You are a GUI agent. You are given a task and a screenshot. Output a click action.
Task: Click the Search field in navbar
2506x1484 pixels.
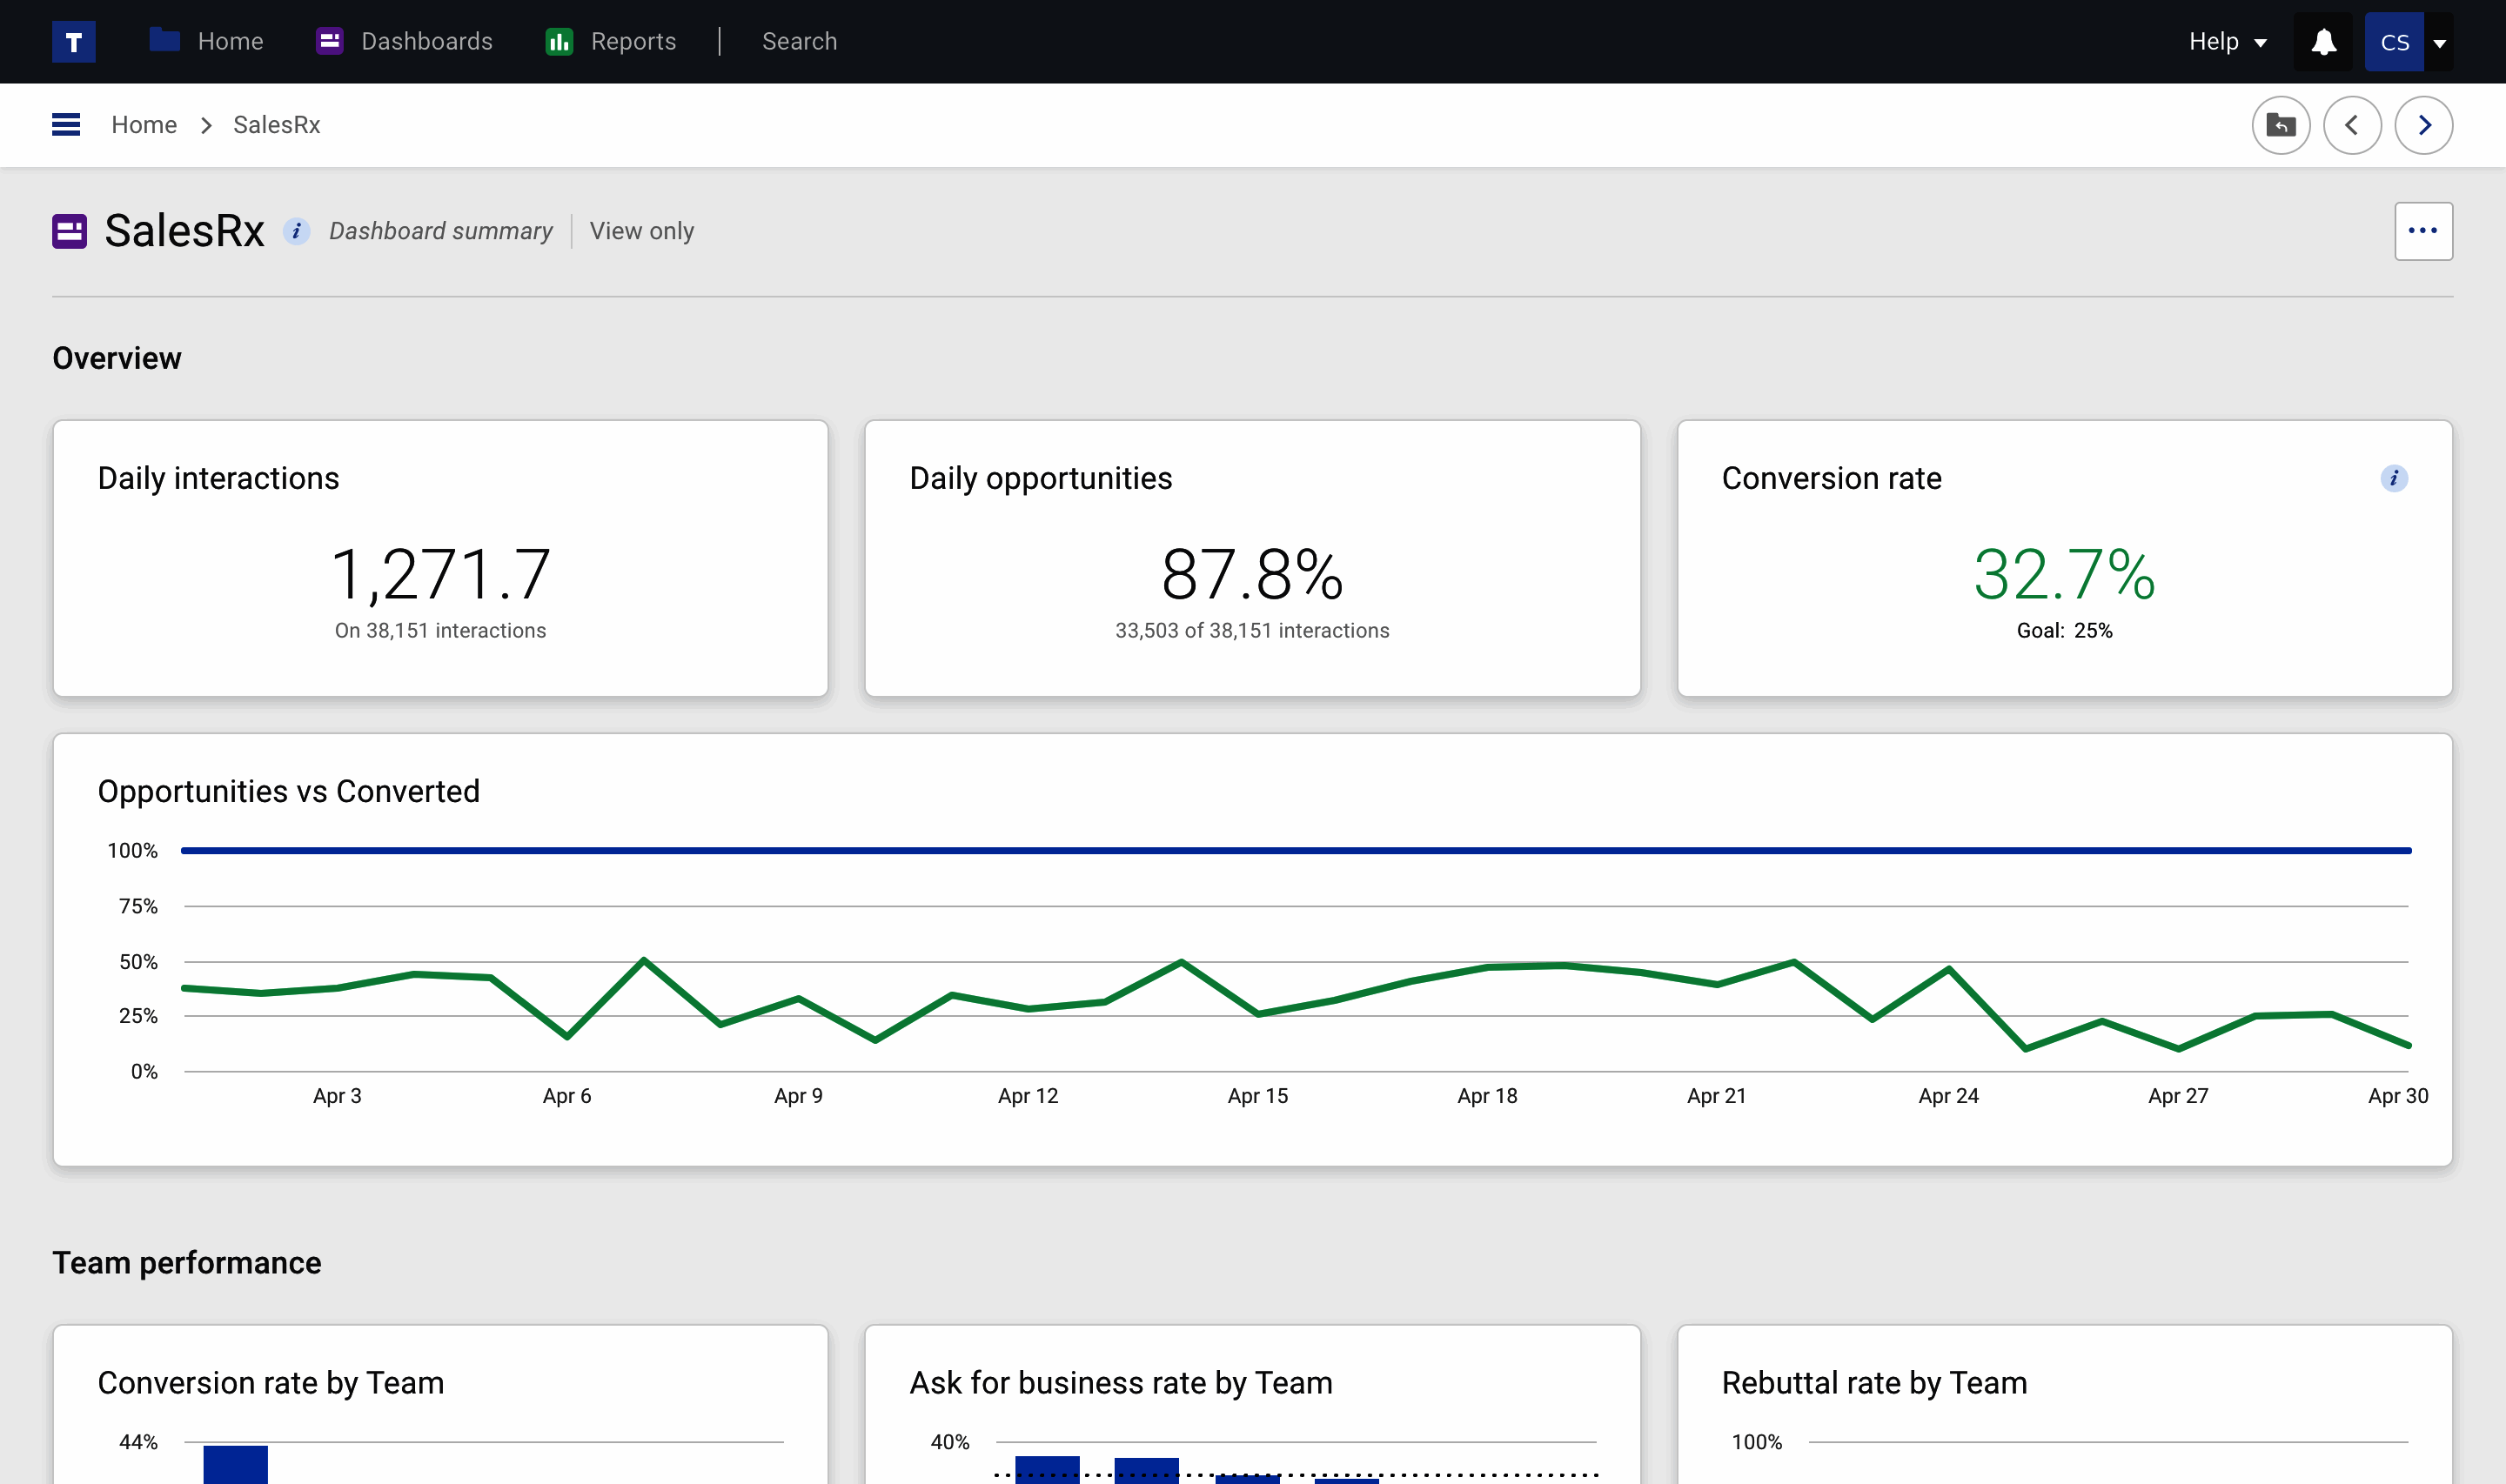(799, 42)
